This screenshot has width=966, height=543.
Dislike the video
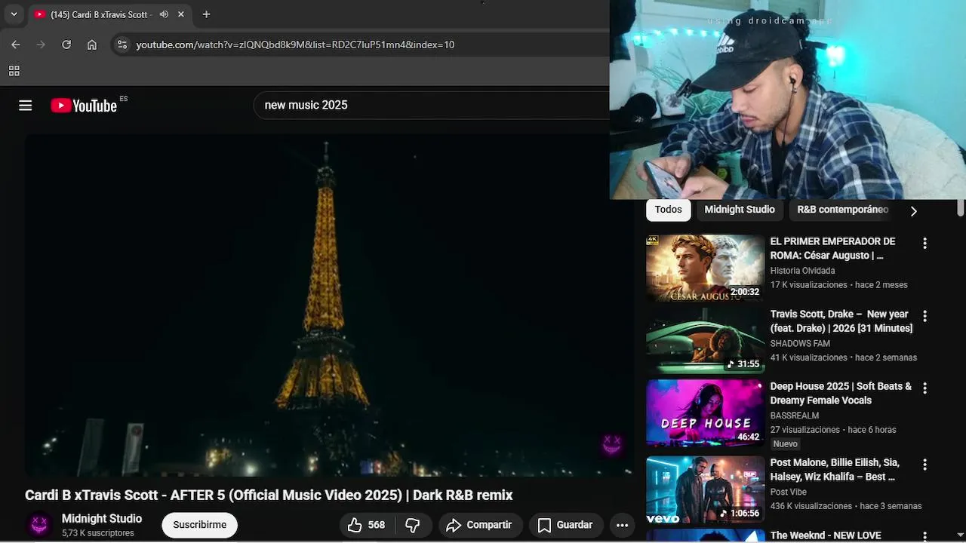413,525
